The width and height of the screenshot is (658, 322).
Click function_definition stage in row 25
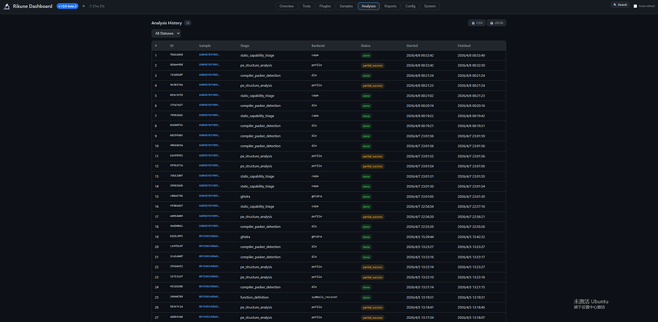coord(254,297)
